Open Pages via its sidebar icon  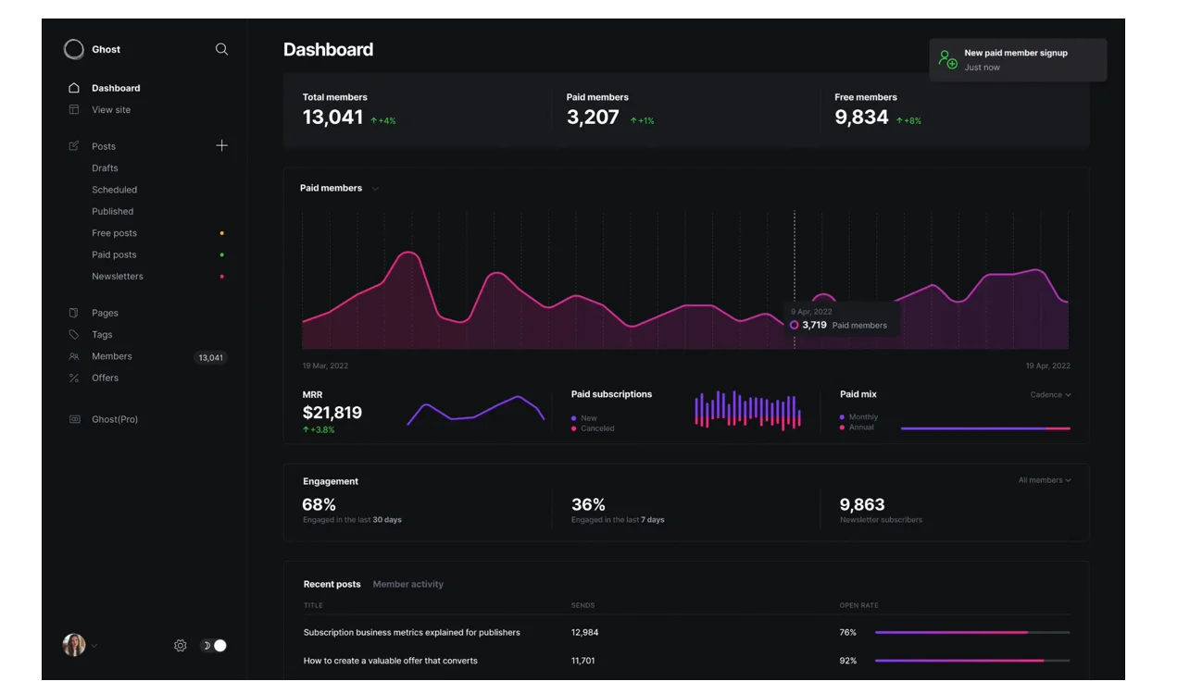click(x=73, y=313)
